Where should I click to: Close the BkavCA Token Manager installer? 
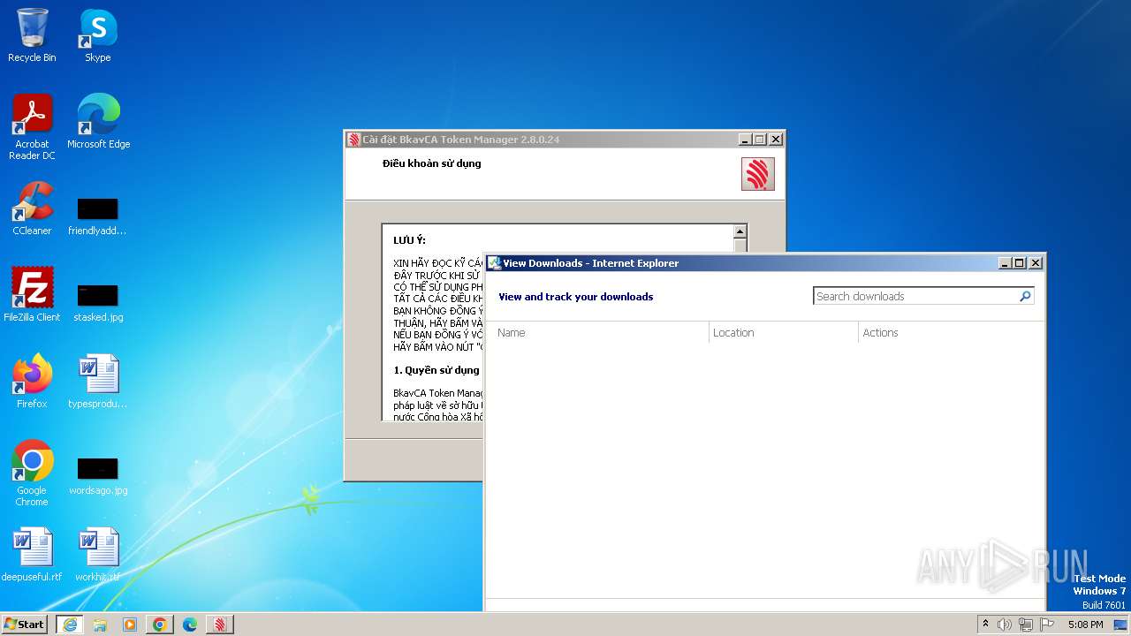(776, 140)
